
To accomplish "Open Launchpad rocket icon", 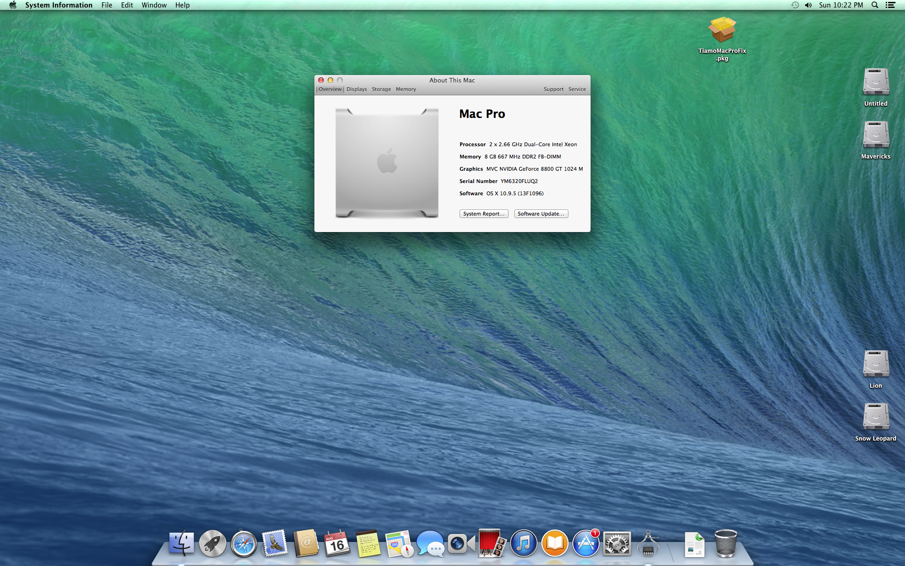I will coord(213,544).
